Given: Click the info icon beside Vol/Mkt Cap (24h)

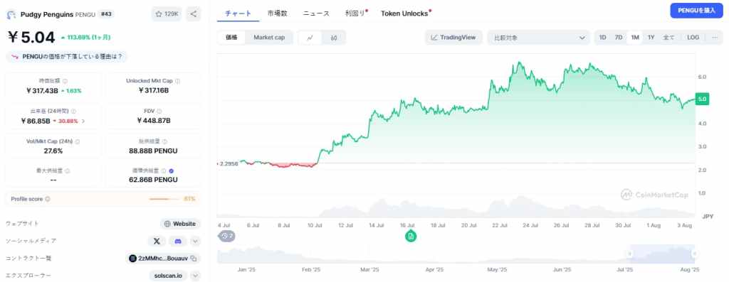Looking at the screenshot, I should (x=78, y=141).
